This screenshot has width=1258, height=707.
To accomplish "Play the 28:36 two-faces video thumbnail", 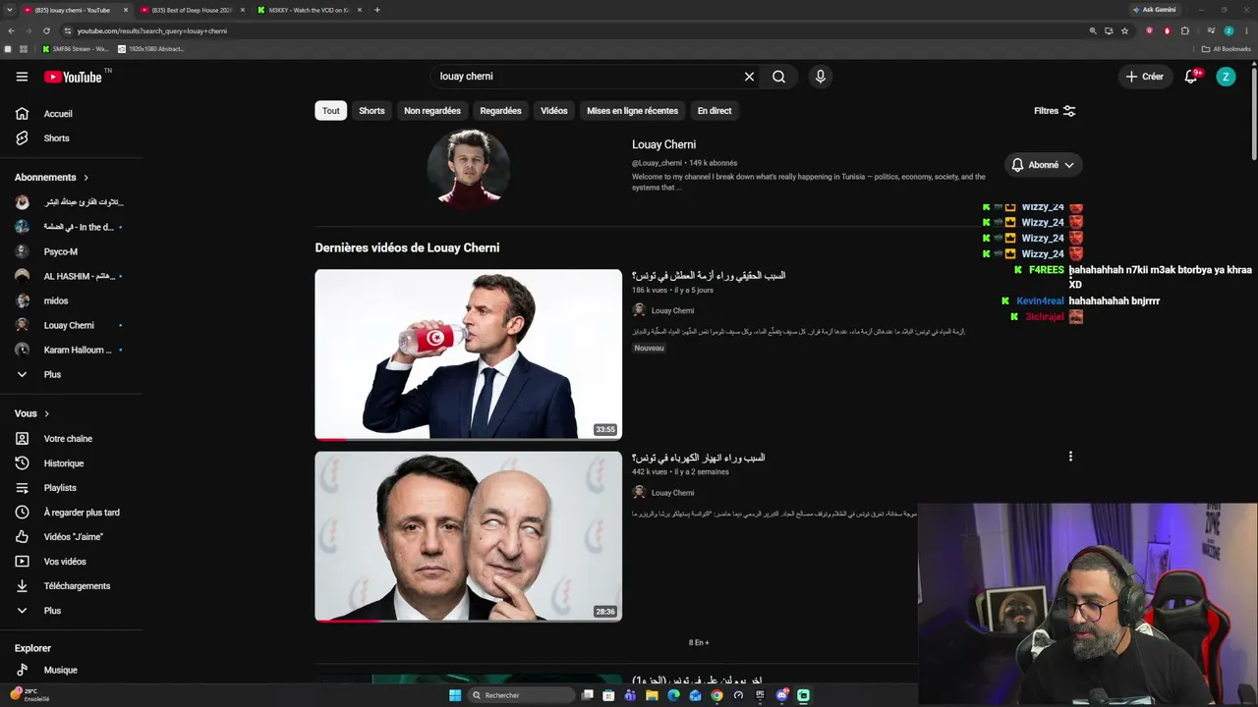I will [468, 536].
